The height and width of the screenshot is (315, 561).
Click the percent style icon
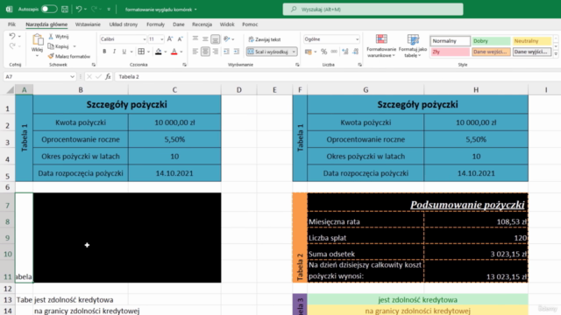click(x=323, y=52)
